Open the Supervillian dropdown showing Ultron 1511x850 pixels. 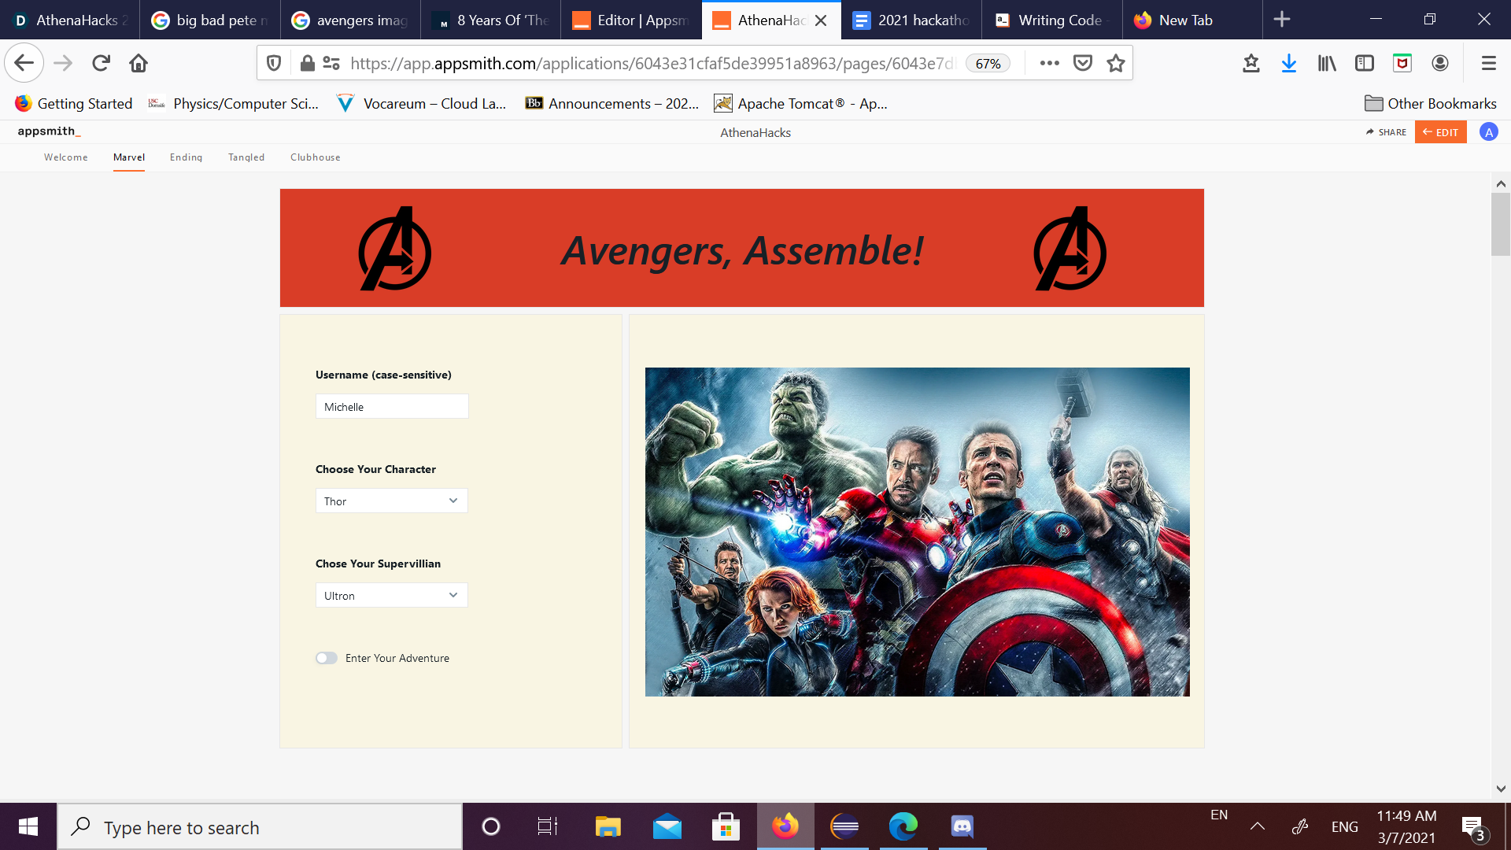(x=391, y=595)
